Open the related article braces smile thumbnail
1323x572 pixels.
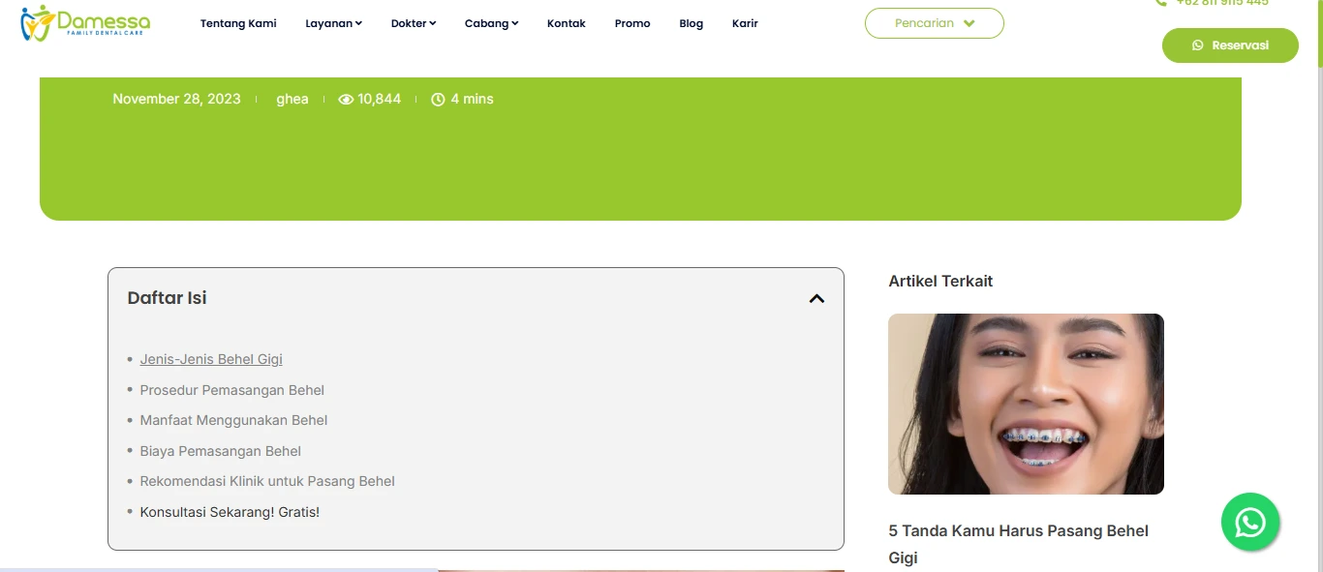[1026, 404]
